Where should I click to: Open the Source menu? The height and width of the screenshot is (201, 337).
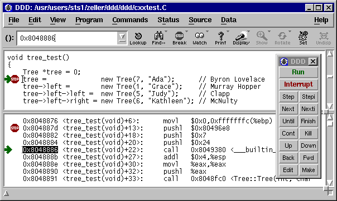pos(200,20)
